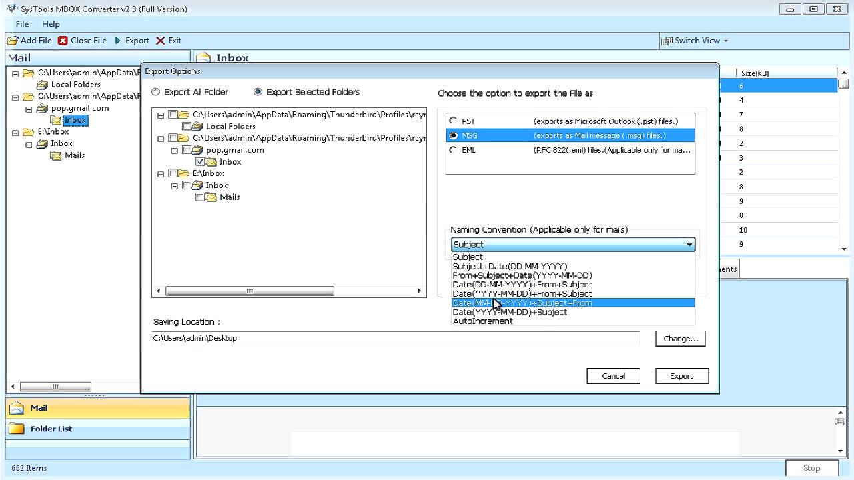This screenshot has width=854, height=480.
Task: Select Date(DD-MM-YYYY)+From+Subject naming option
Action: tap(522, 285)
